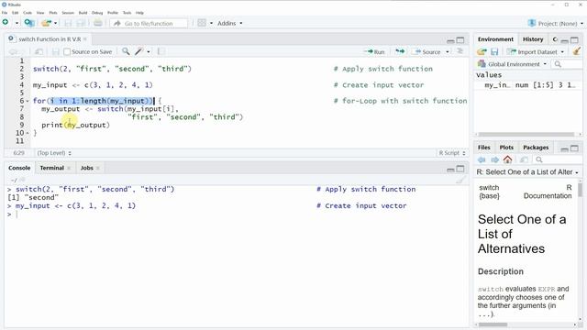Click the print(my_output) code line

(x=75, y=125)
